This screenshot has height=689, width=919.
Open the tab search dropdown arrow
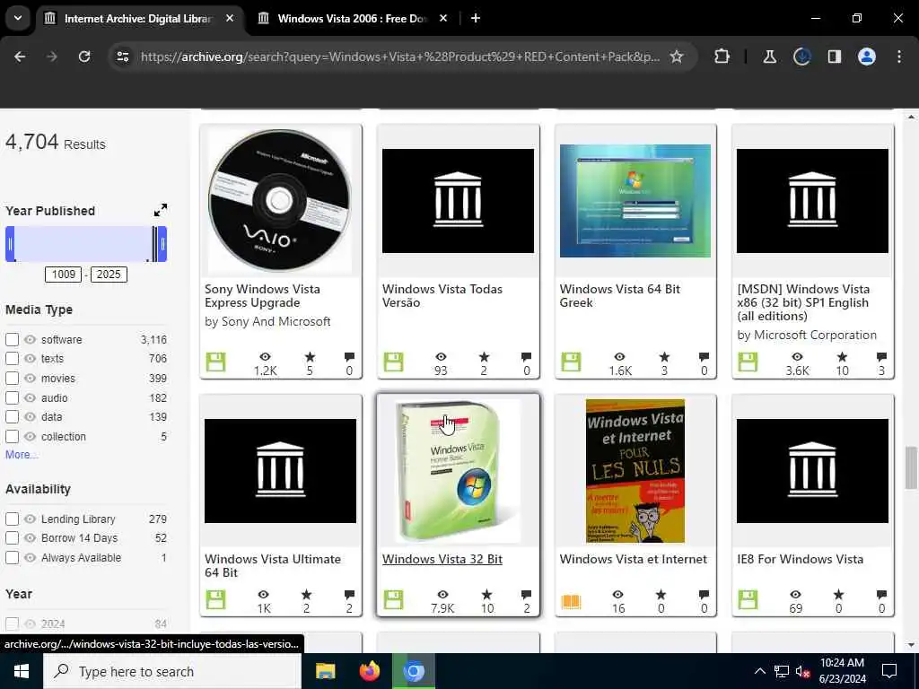[x=18, y=18]
